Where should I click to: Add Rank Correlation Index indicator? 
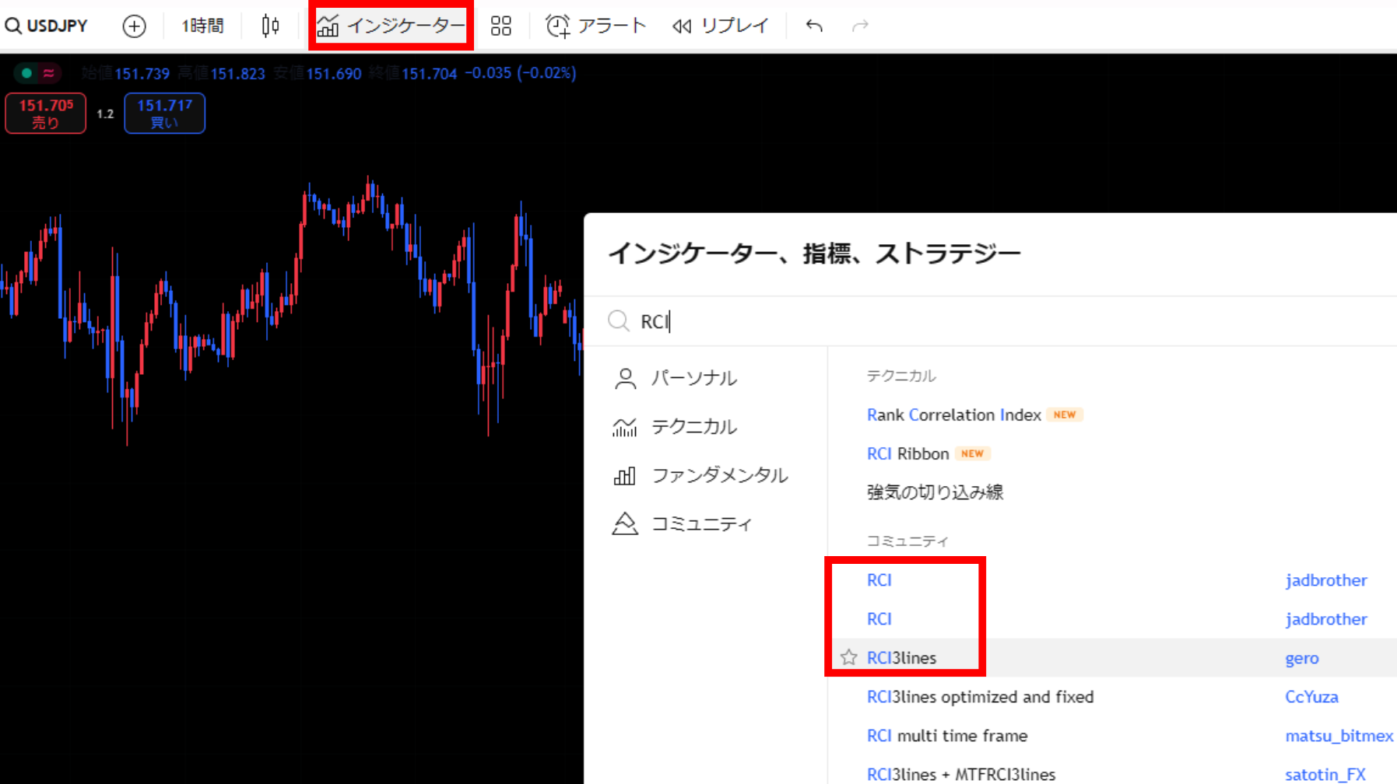click(x=953, y=415)
